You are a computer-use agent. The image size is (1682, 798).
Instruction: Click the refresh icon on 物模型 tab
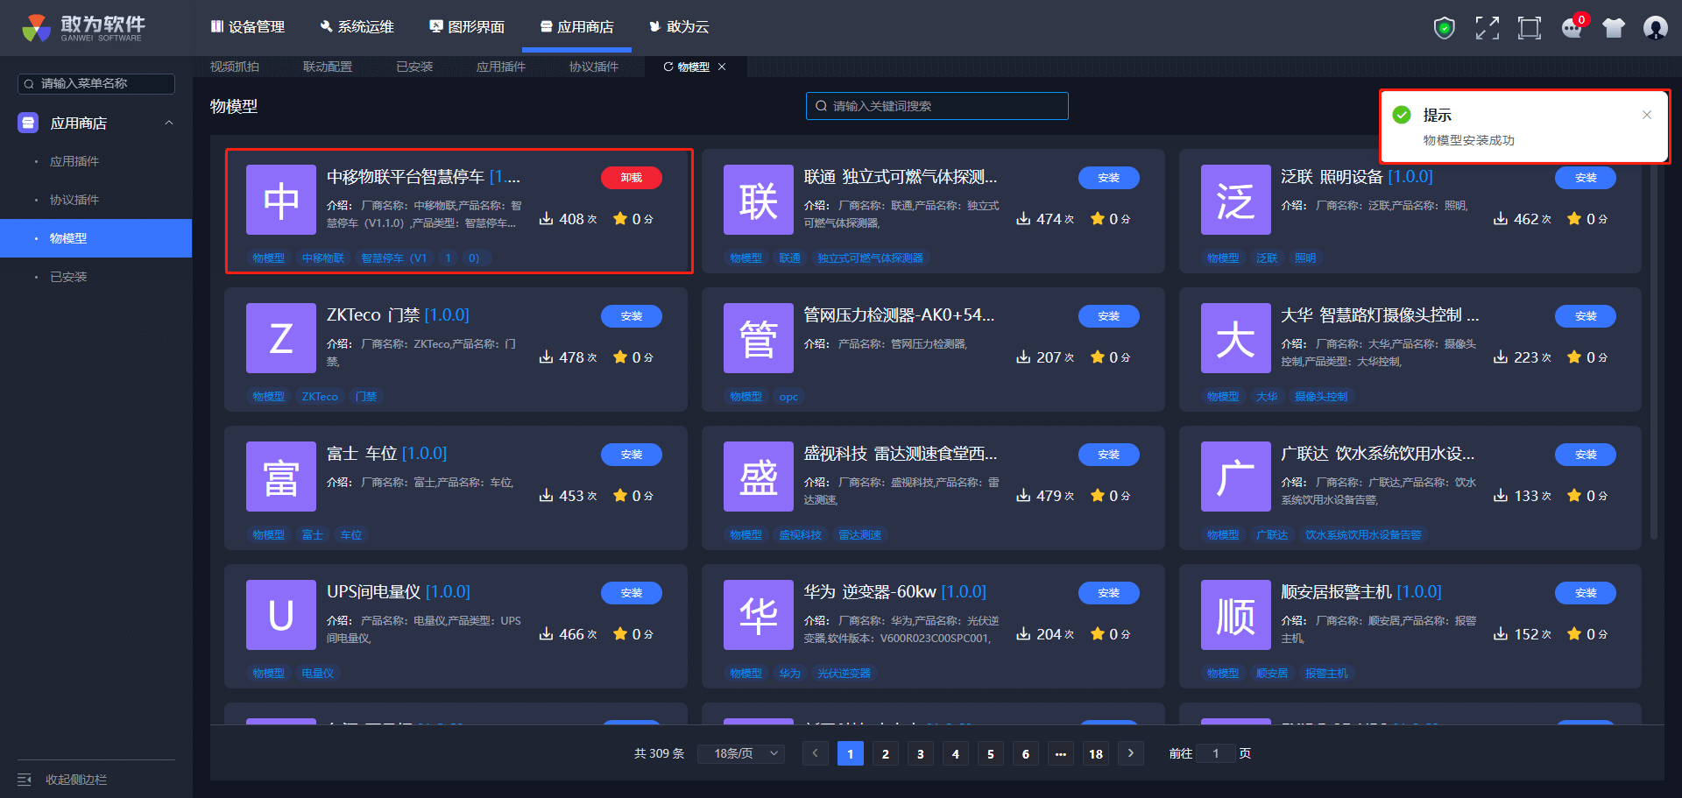pyautogui.click(x=668, y=67)
